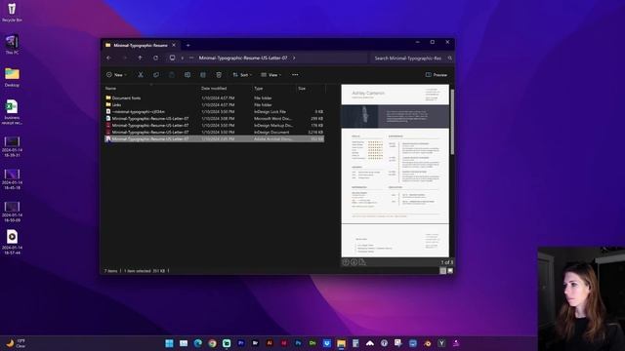Click the search magnifier icon
The height and width of the screenshot is (351, 625).
(450, 58)
